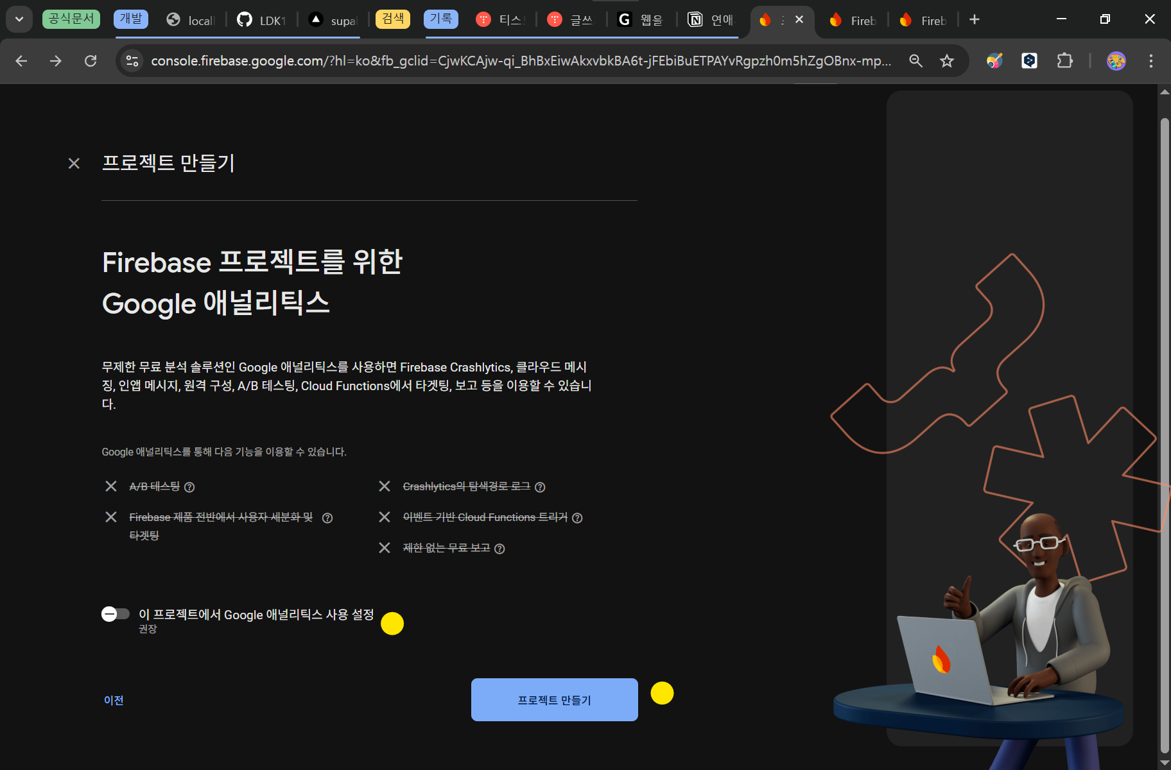Switch to the 티스토리 tab
1171x770 pixels.
click(501, 20)
